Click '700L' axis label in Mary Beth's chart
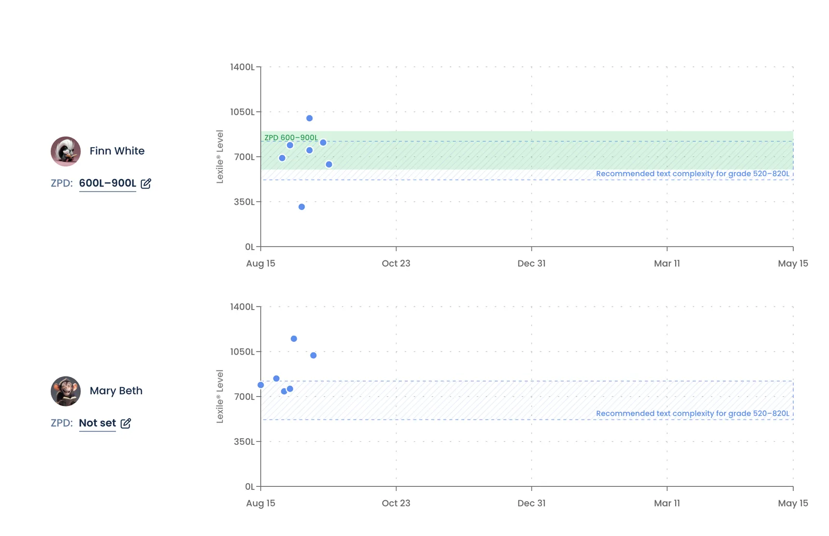 click(244, 397)
